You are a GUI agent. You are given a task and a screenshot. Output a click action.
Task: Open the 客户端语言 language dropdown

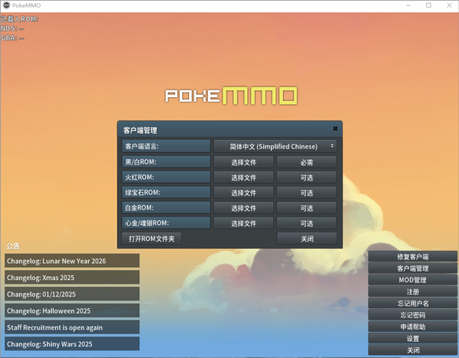click(275, 146)
